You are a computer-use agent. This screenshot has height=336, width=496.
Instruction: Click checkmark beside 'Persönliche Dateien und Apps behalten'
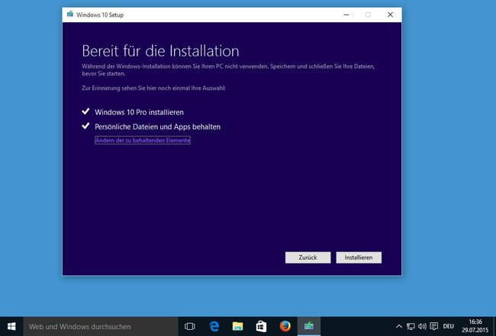85,126
